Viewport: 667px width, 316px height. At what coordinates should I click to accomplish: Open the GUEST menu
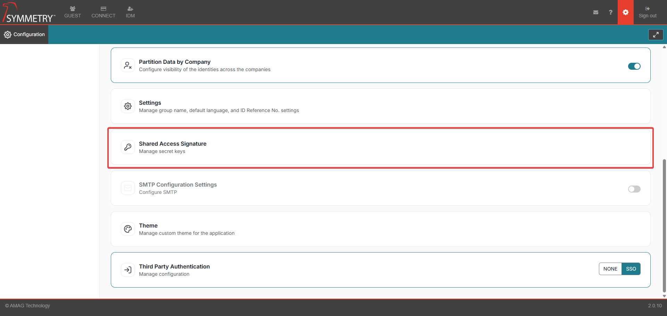tap(73, 12)
